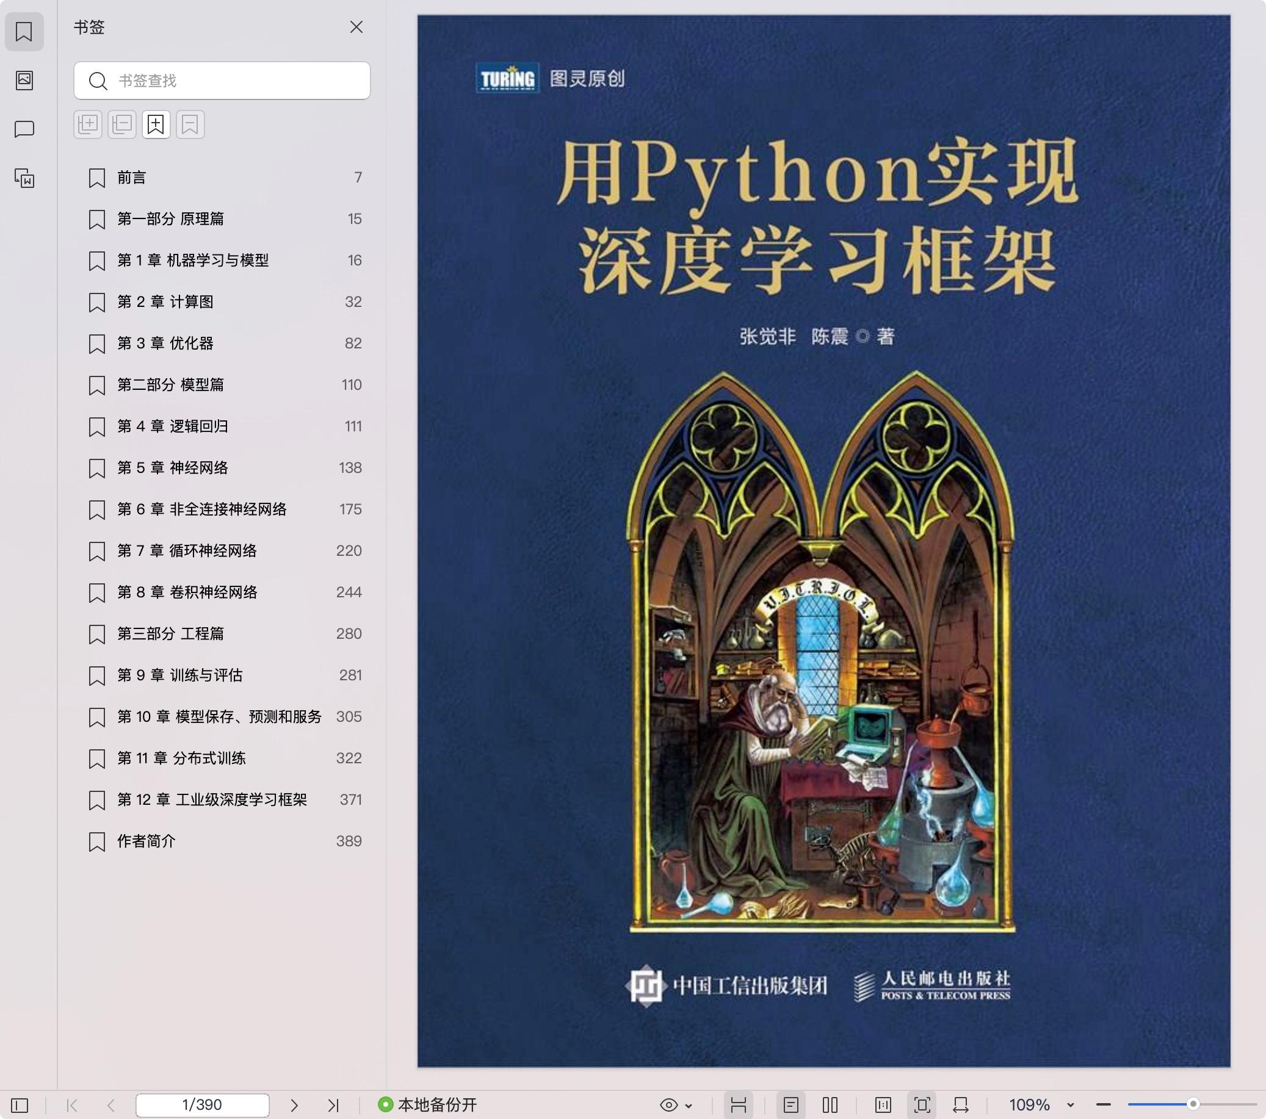Click the 109% zoom level value
Image resolution: width=1266 pixels, height=1119 pixels.
(x=1029, y=1106)
